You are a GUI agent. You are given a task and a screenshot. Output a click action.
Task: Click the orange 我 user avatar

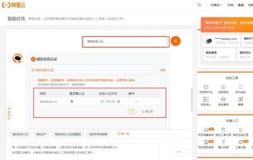tap(175, 41)
